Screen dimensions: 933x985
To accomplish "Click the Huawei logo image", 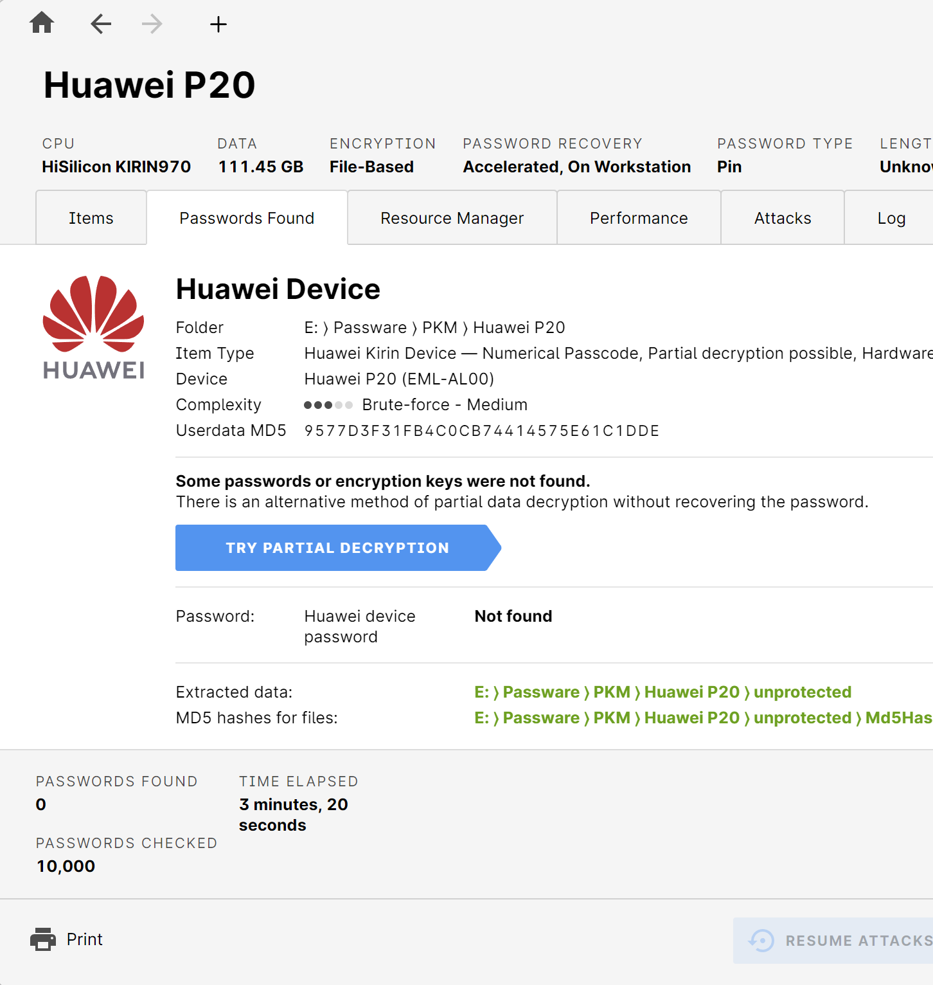I will 94,327.
